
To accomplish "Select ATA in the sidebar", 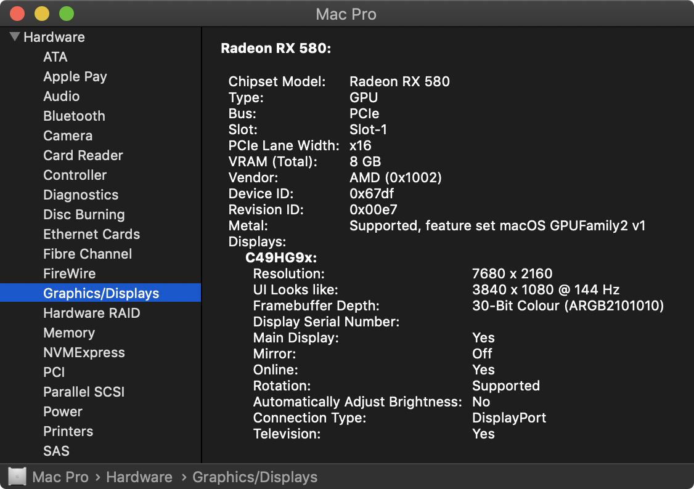I will (x=55, y=57).
